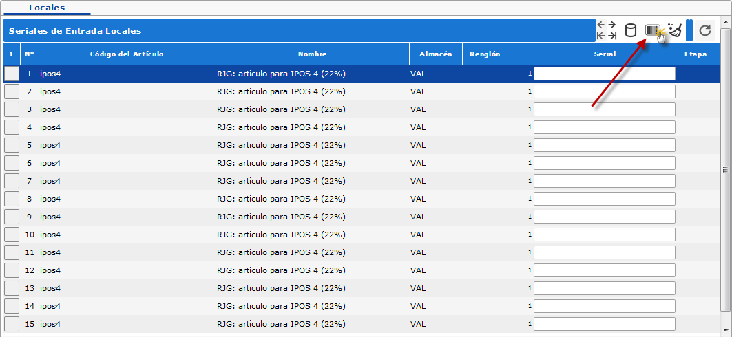
Task: Focus the Serial field in row 15
Action: [x=605, y=323]
